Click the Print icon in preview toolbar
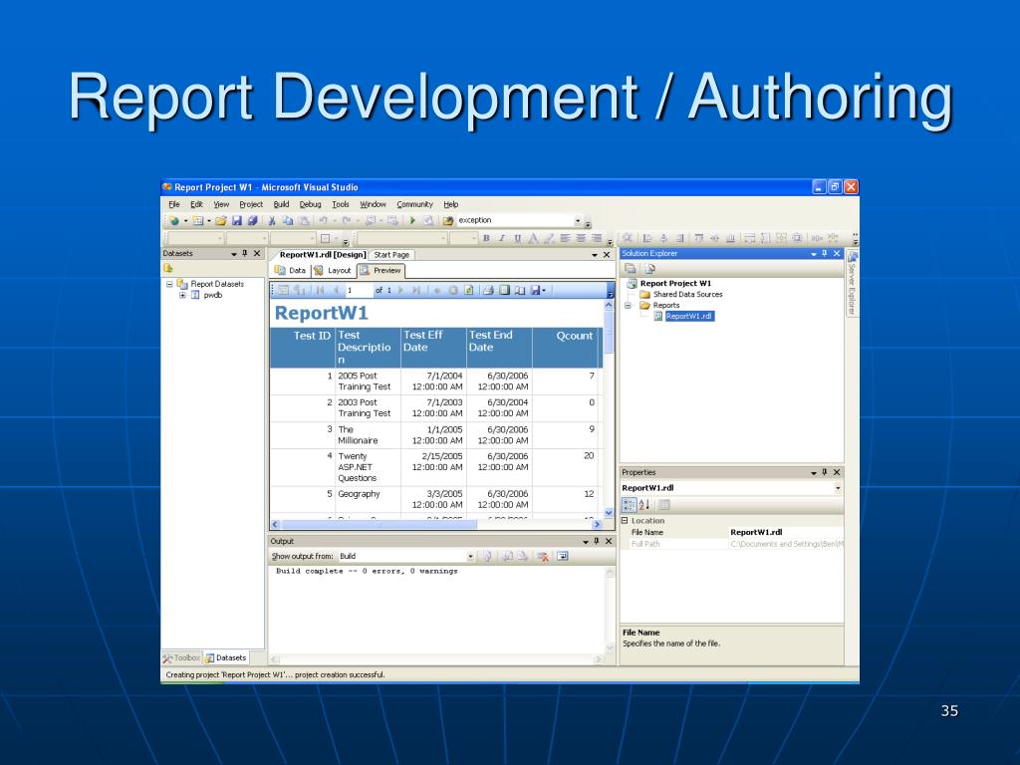The height and width of the screenshot is (765, 1020). [x=488, y=290]
